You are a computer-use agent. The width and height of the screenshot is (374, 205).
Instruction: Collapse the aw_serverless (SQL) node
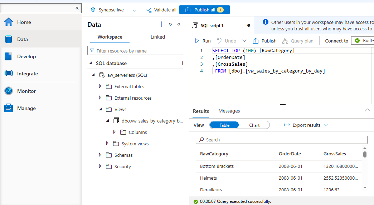(x=93, y=75)
